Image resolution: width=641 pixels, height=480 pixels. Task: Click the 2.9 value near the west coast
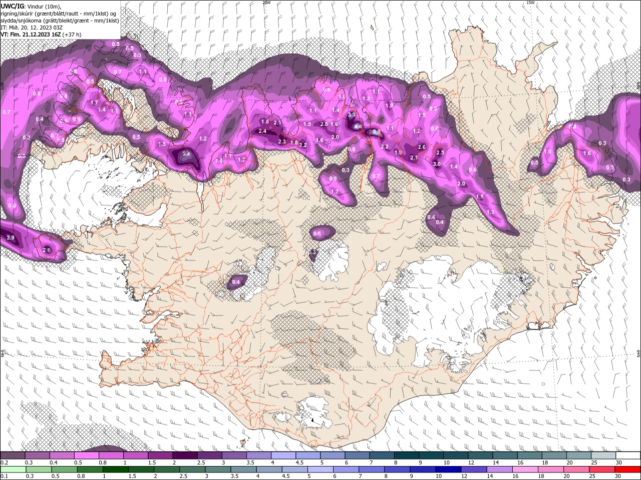(x=11, y=237)
